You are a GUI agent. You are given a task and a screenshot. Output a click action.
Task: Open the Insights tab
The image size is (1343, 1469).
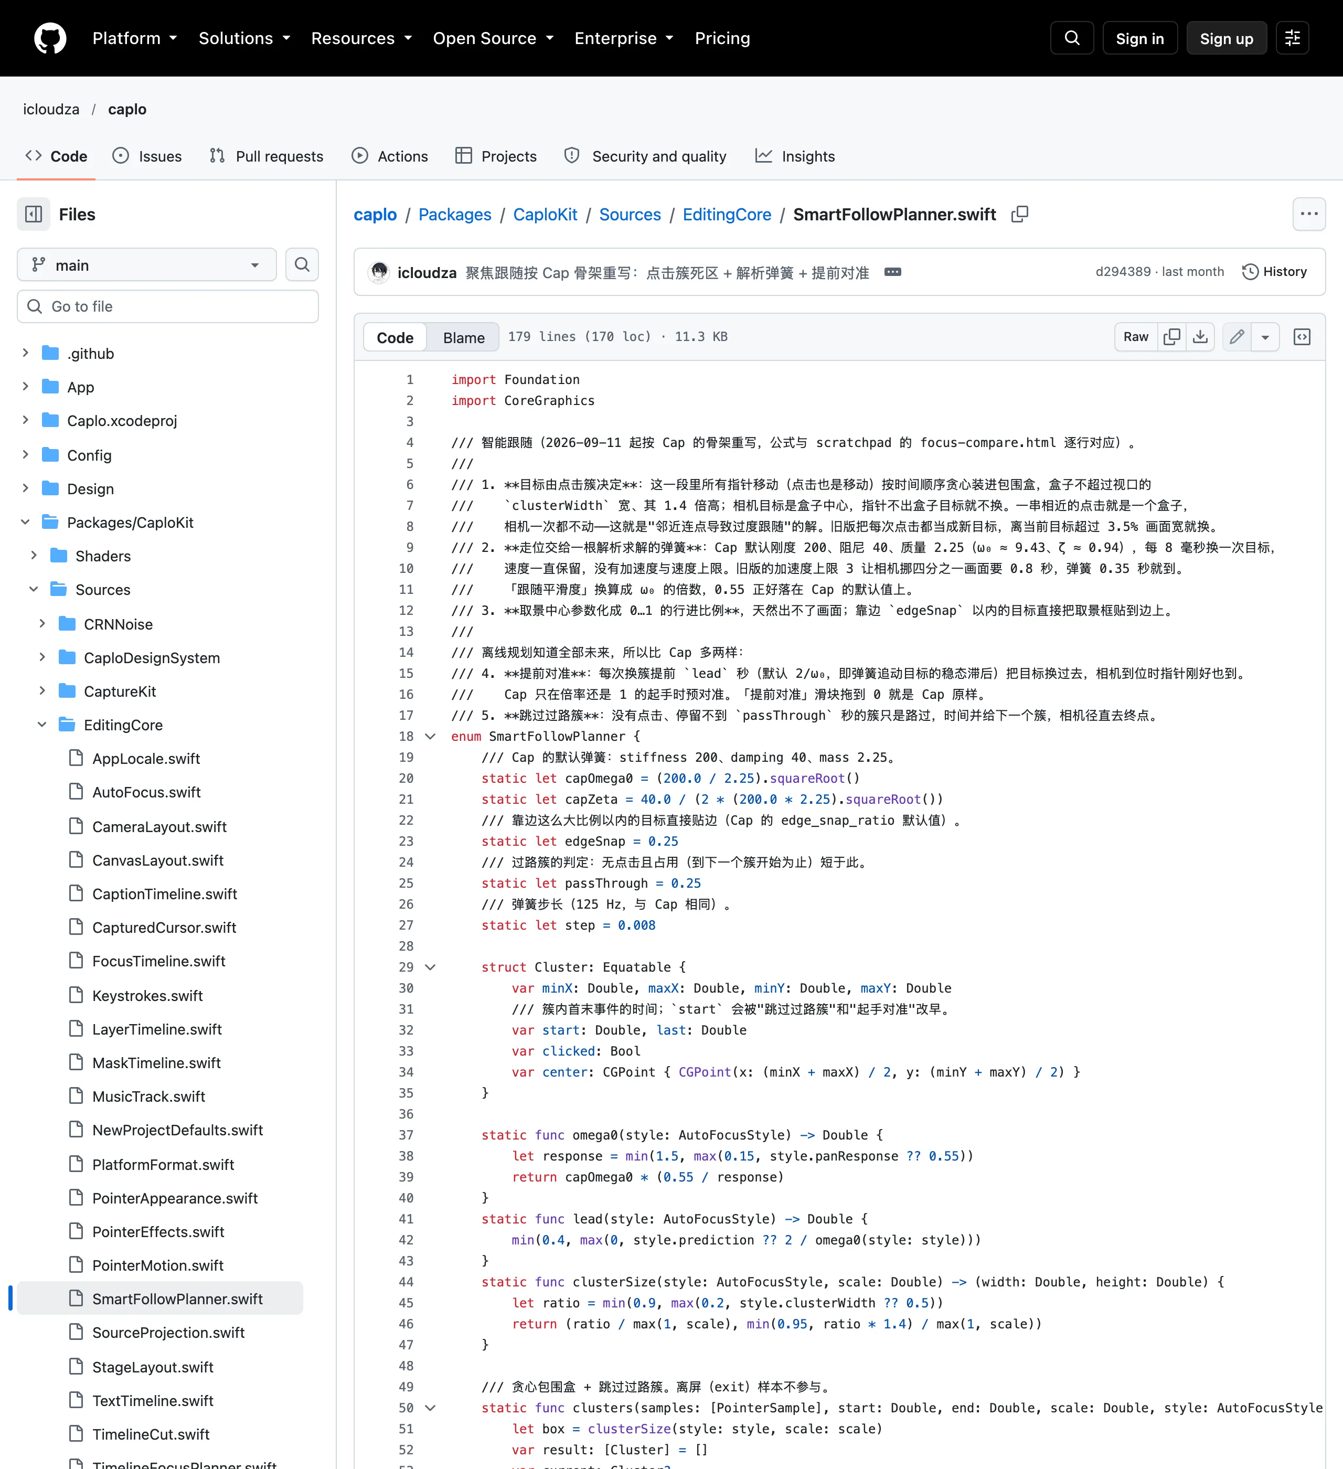coord(795,156)
